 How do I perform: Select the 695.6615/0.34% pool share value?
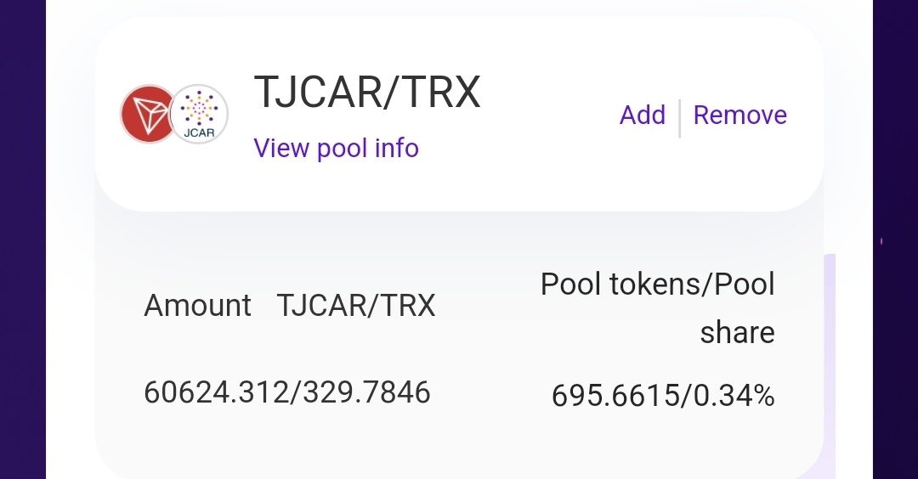pos(663,396)
